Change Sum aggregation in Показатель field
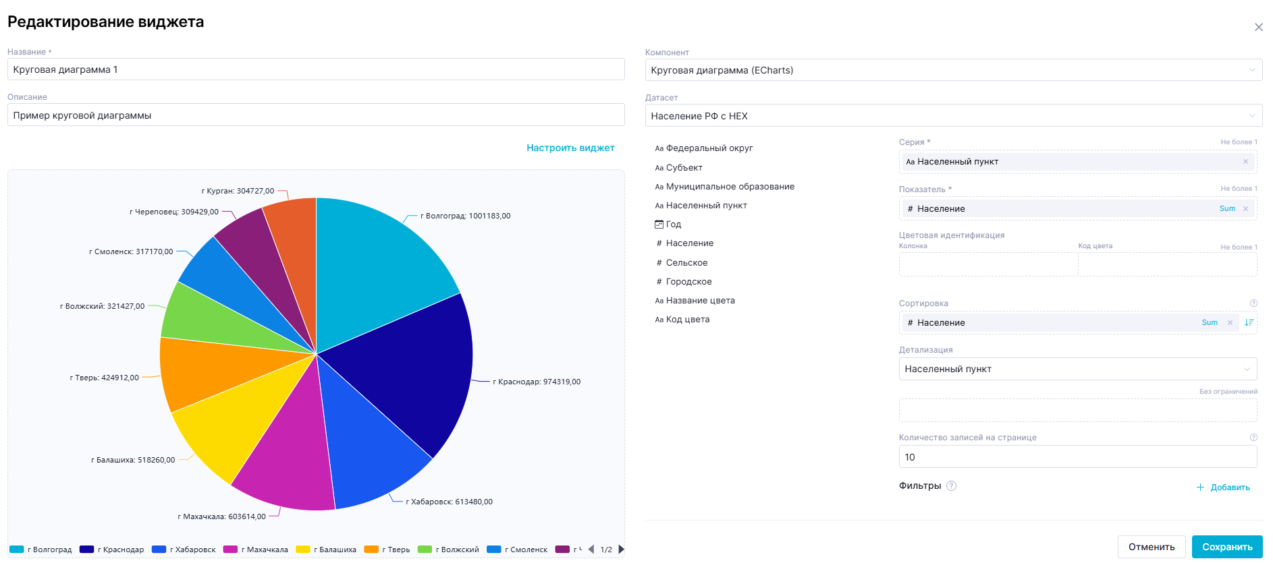Image resolution: width=1273 pixels, height=563 pixels. (1226, 209)
